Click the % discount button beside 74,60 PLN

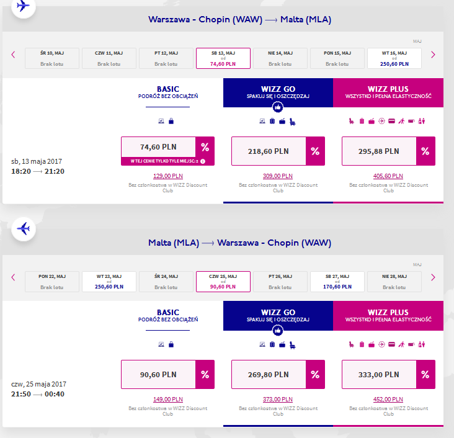205,147
